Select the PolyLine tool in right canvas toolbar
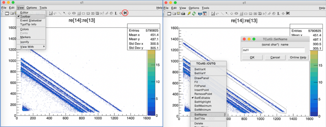 [264, 14]
